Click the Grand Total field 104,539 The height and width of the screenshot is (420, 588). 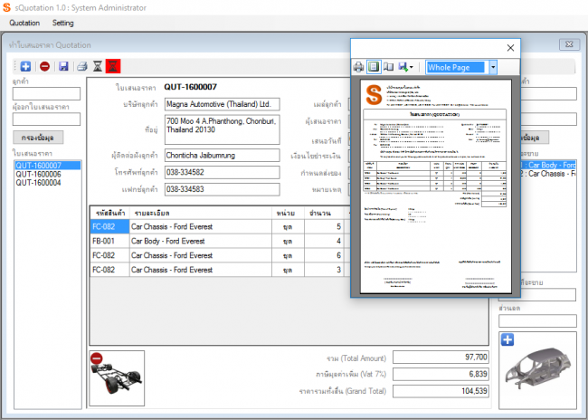(441, 391)
